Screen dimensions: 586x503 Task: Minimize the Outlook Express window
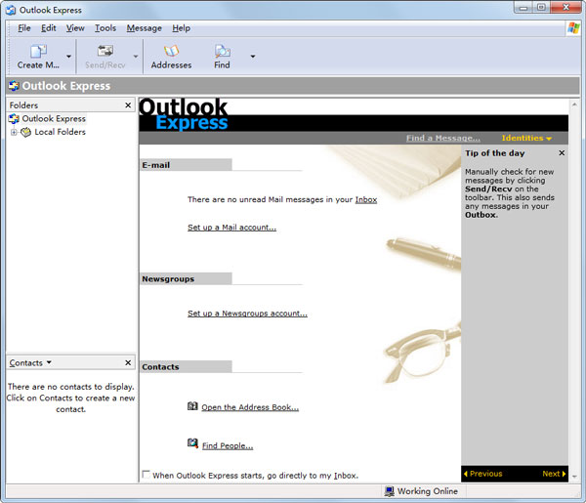tap(523, 8)
